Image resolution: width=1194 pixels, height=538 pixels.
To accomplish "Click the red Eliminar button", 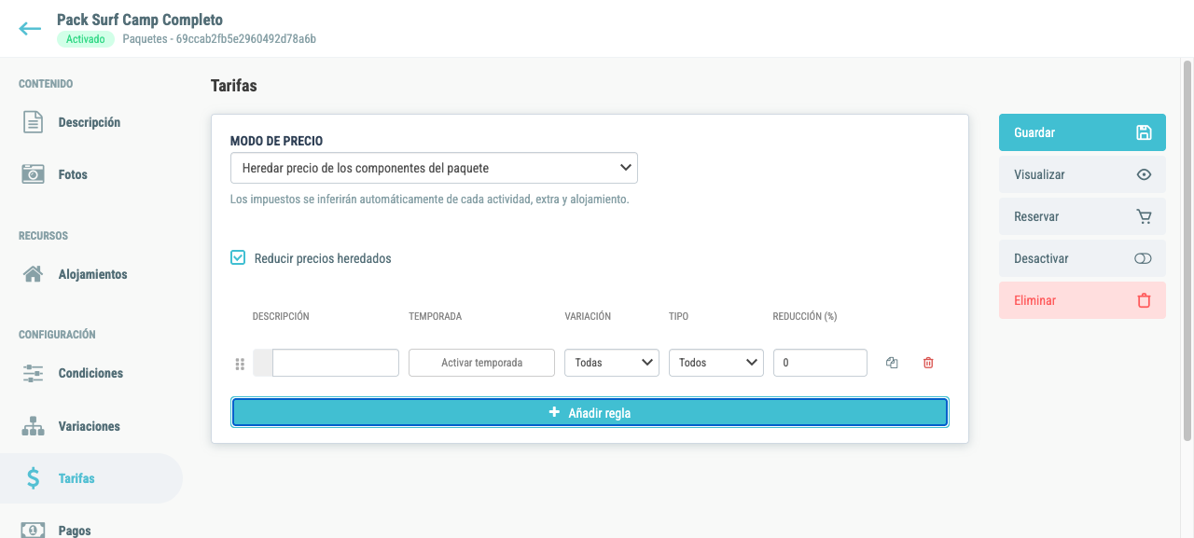I will [x=1082, y=300].
